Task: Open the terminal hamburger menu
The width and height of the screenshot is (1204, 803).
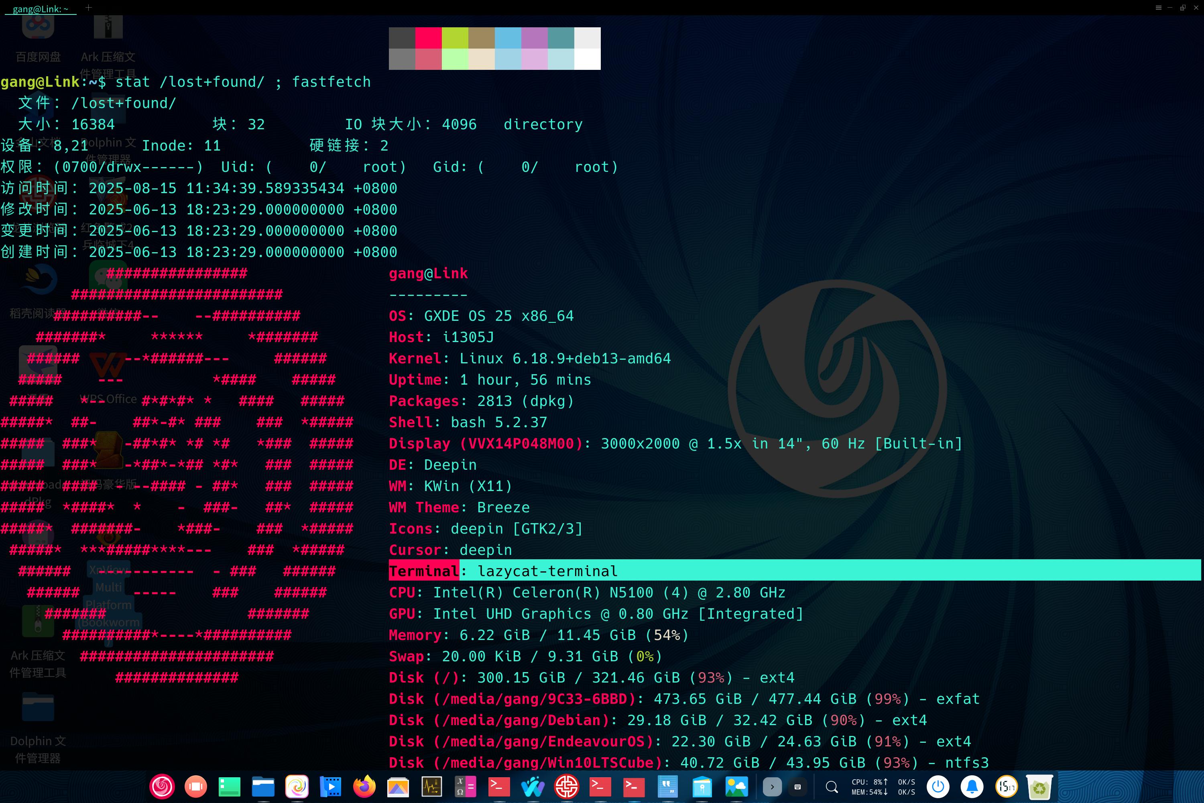Action: (1158, 8)
